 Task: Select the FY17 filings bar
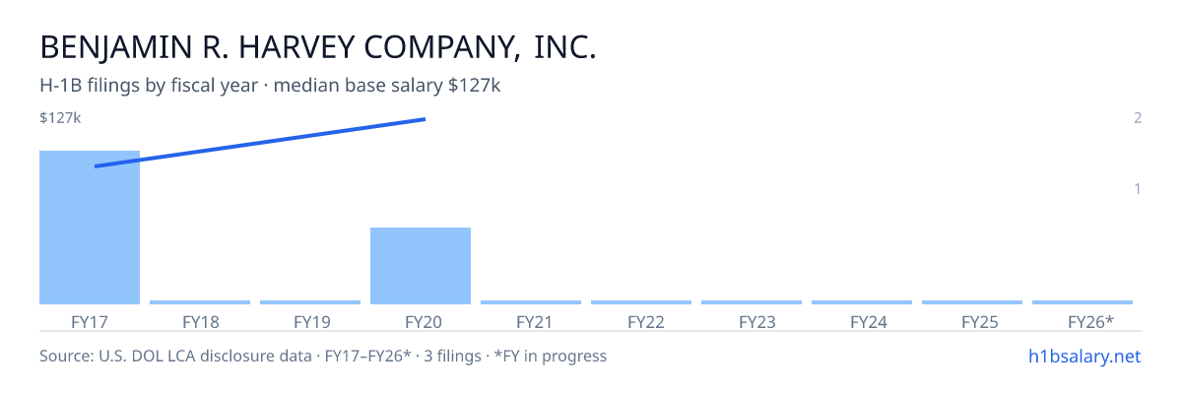click(x=90, y=228)
